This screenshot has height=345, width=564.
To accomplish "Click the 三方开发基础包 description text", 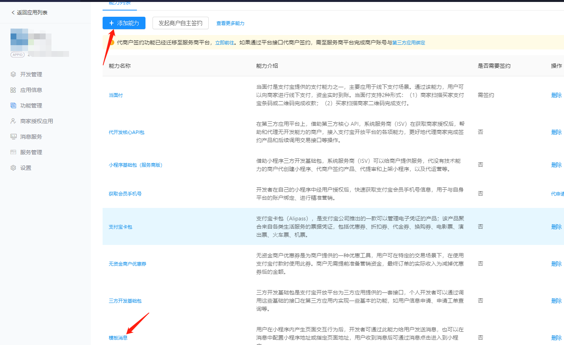I will [360, 301].
